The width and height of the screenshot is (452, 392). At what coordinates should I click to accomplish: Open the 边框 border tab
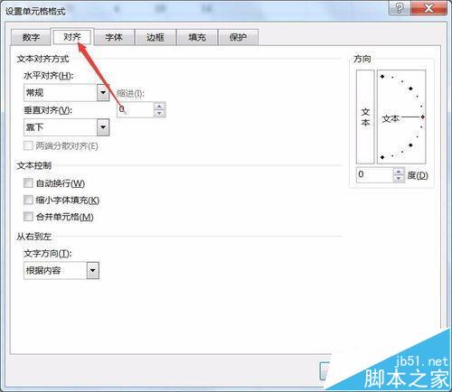click(155, 38)
